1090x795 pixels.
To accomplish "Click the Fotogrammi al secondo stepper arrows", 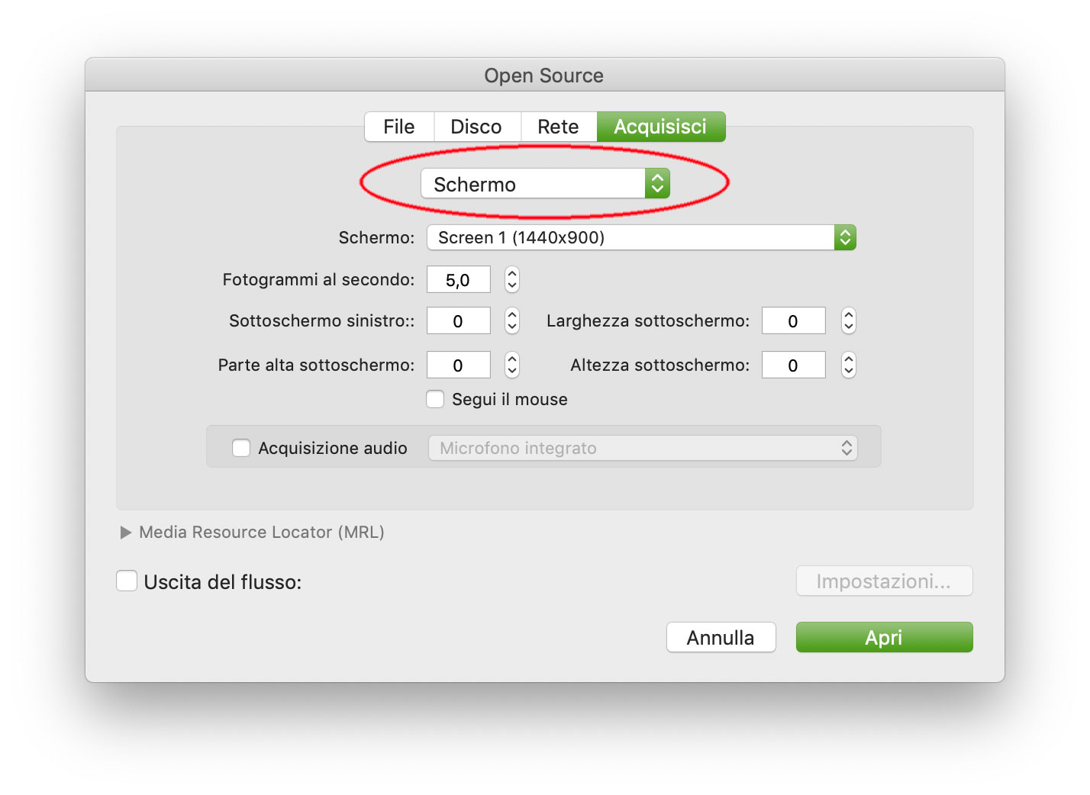I will tap(512, 279).
